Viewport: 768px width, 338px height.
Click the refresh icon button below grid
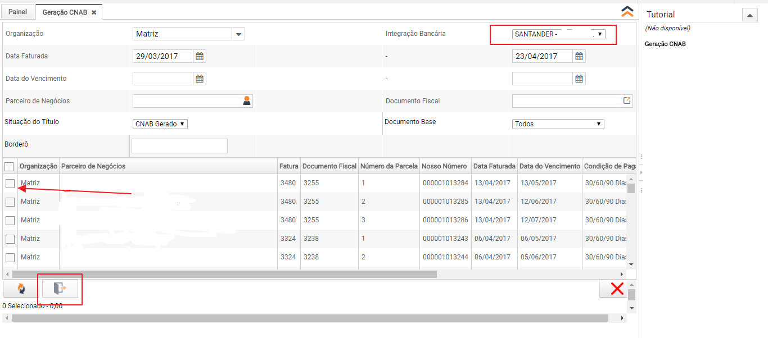(21, 289)
